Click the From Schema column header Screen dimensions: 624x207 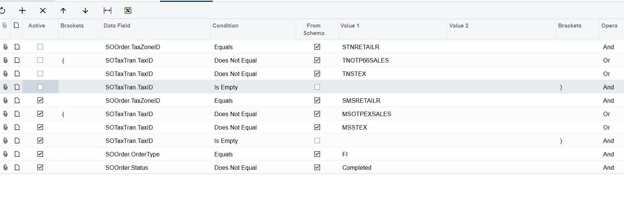pyautogui.click(x=317, y=29)
